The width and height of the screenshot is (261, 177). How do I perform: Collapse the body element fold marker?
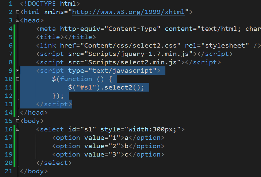pyautogui.click(x=17, y=121)
